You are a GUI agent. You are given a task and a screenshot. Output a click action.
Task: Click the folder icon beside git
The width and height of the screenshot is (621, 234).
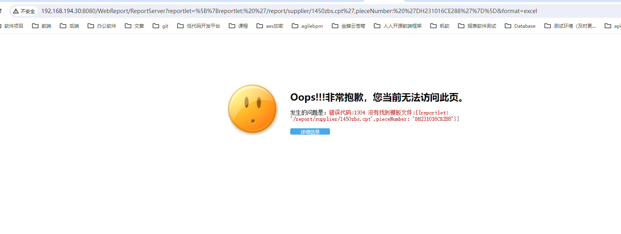(156, 26)
